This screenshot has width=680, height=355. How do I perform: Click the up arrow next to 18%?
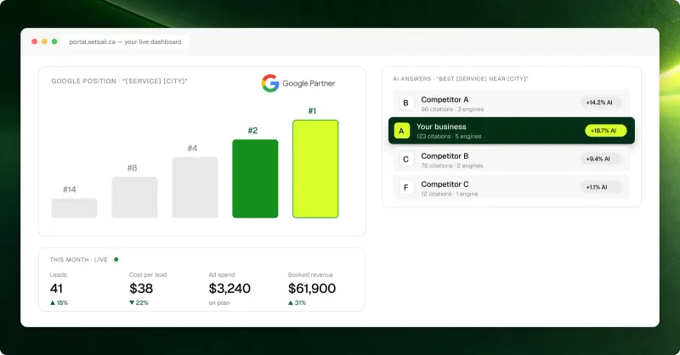pyautogui.click(x=53, y=302)
